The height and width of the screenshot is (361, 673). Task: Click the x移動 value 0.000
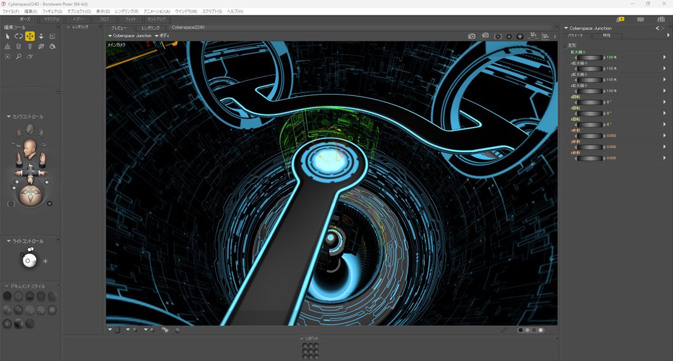611,136
